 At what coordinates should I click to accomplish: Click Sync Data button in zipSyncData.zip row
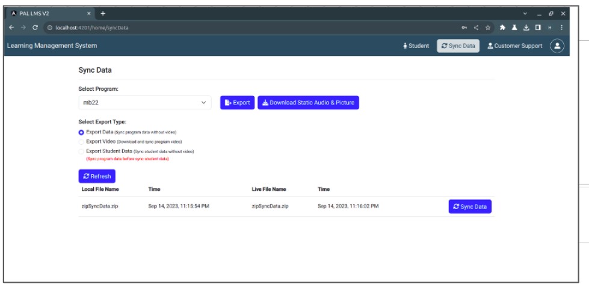[469, 207]
